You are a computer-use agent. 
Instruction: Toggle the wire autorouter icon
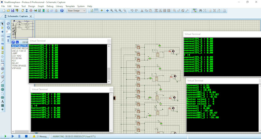click(195, 11)
